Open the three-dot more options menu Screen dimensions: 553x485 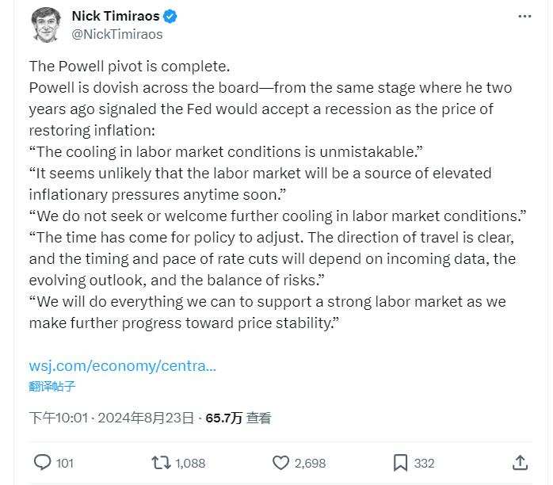click(524, 17)
